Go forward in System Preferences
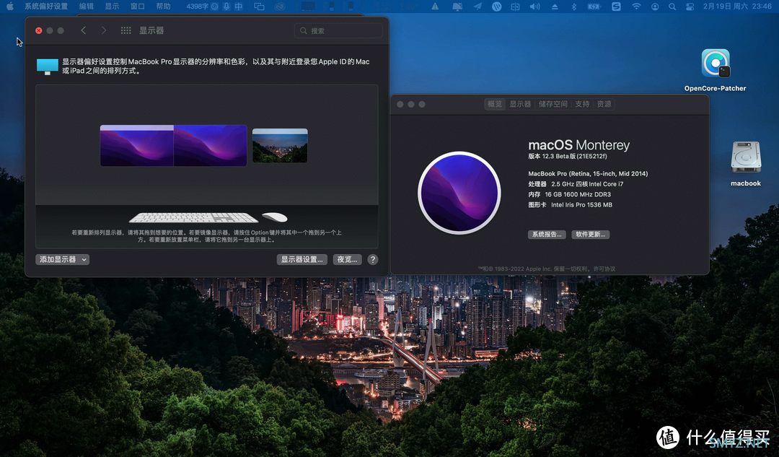 pyautogui.click(x=103, y=30)
